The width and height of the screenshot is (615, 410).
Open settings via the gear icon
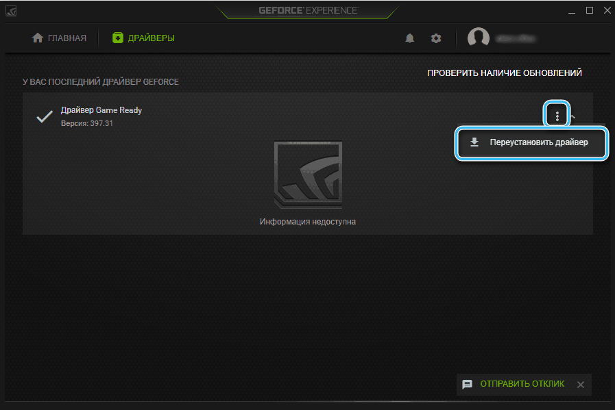[436, 38]
